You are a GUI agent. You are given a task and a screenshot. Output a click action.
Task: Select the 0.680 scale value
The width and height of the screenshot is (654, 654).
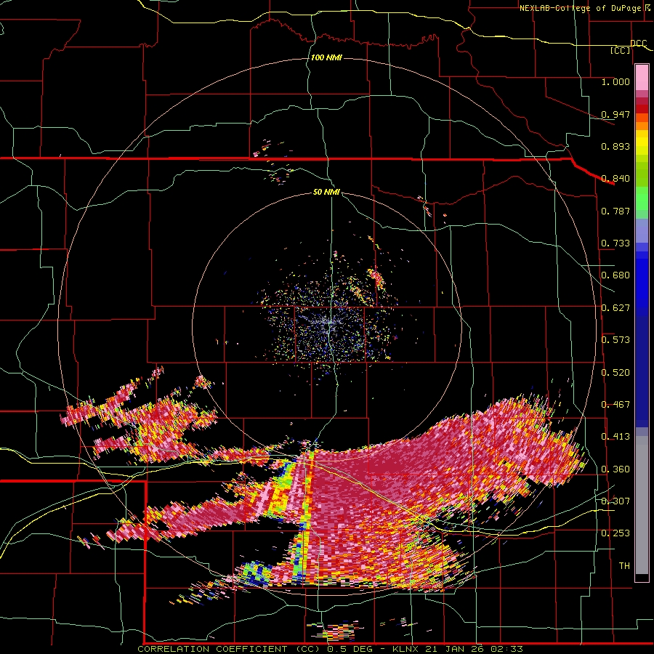[x=615, y=275]
